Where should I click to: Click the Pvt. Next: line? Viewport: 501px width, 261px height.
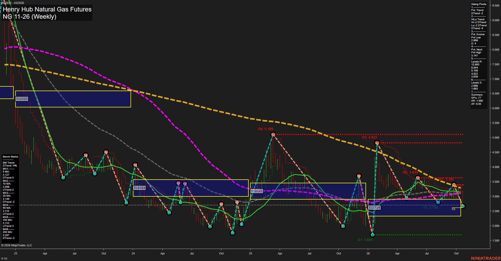[x=477, y=50]
